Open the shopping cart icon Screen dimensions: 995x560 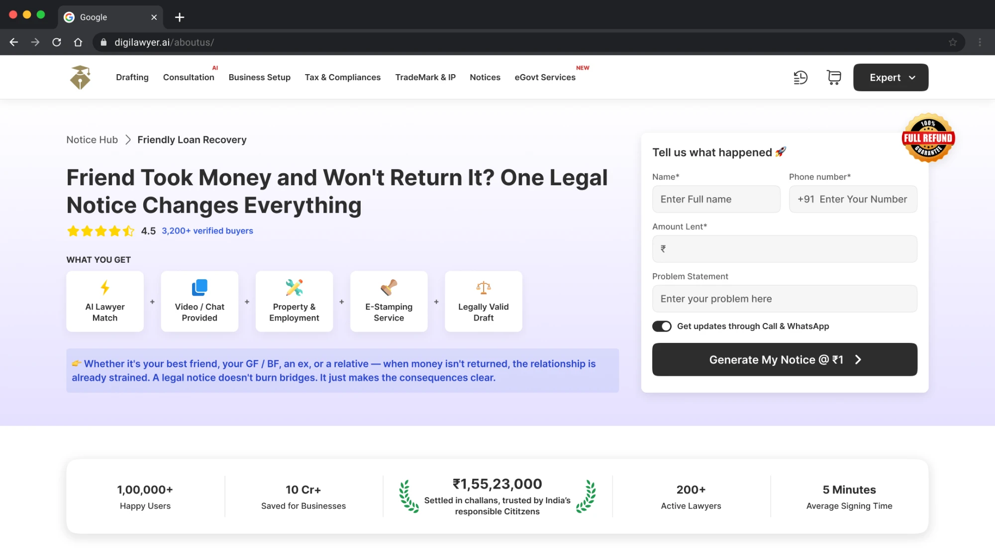tap(834, 78)
